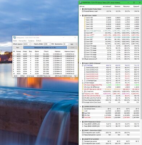
Task: Click the CPU TDC Limit icon
Action: pyautogui.click(x=83, y=96)
